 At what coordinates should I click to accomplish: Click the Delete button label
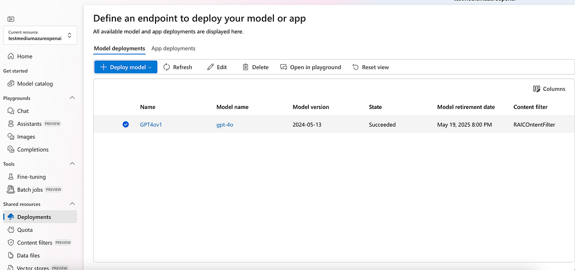[260, 67]
